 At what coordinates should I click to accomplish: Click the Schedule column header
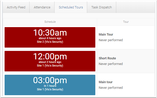(50, 22)
